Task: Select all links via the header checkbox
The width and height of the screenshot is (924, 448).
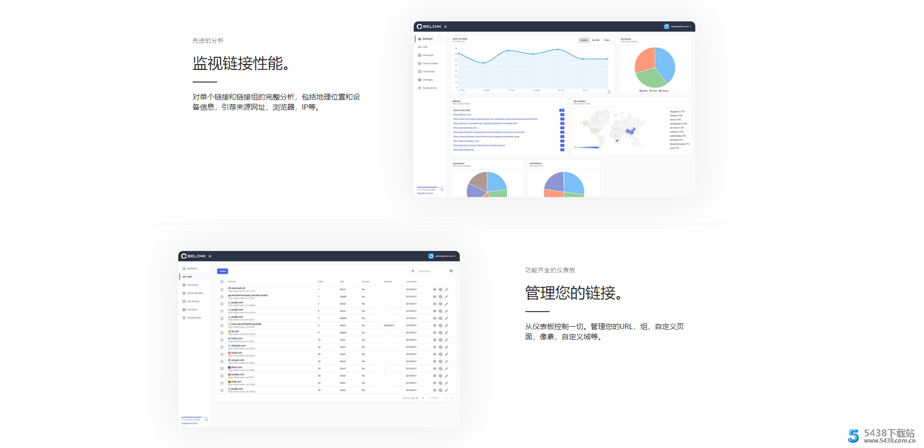Action: point(222,282)
